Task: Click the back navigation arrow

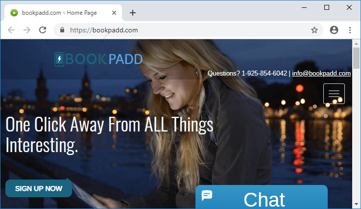Action: coord(11,30)
